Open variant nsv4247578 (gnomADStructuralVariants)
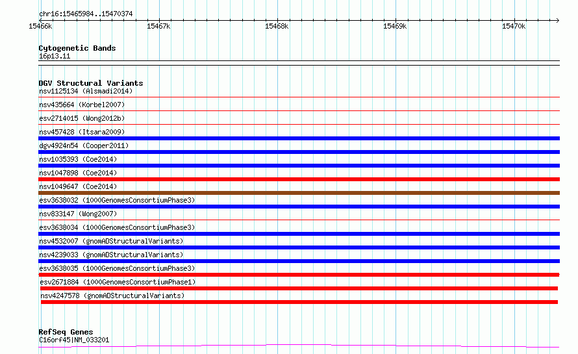Screen dimensions: 578x354 coord(112,296)
